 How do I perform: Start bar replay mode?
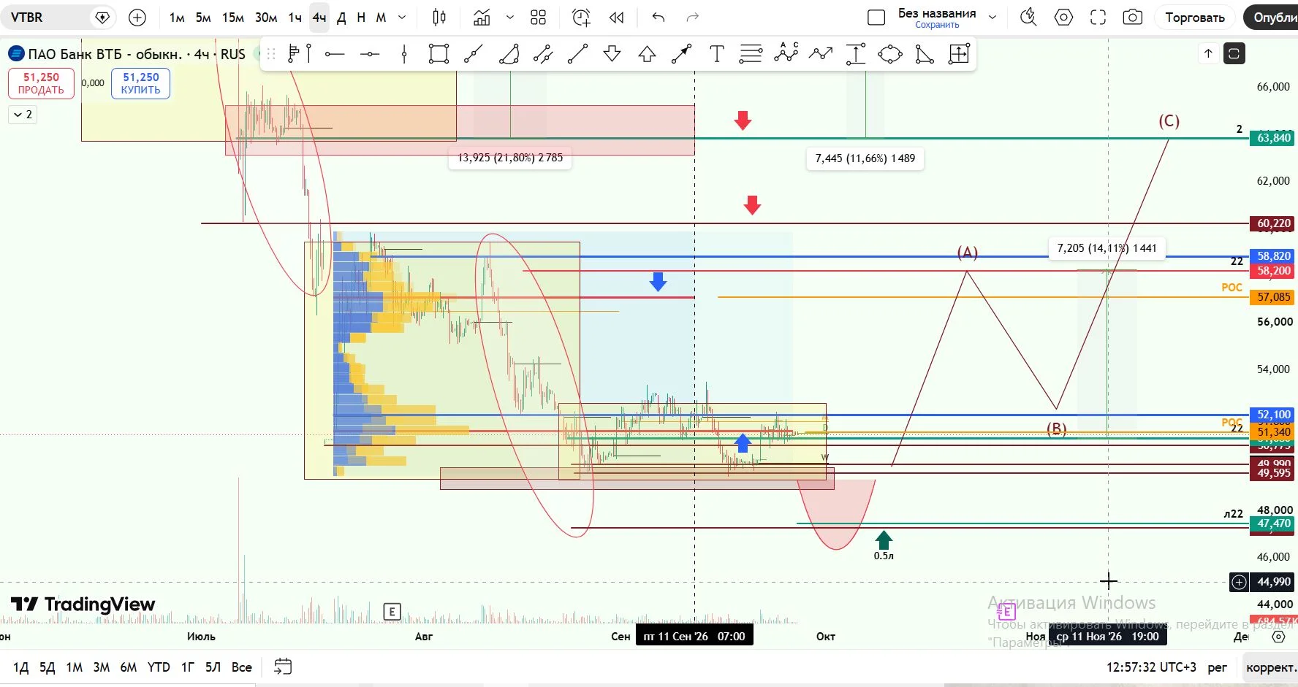[617, 18]
